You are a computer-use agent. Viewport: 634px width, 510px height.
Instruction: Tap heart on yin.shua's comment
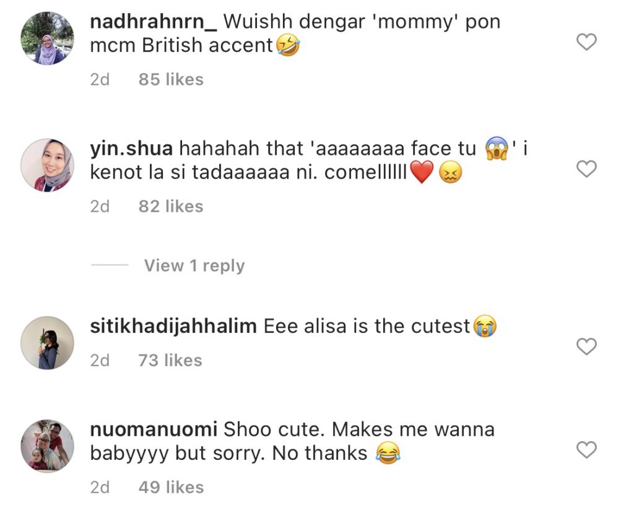(586, 169)
